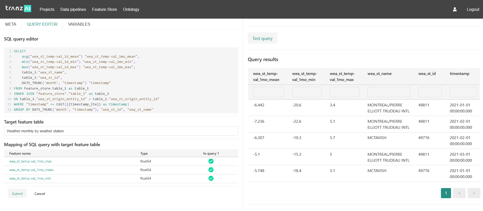
Task: Focus the Target feature table field
Action: [121, 131]
